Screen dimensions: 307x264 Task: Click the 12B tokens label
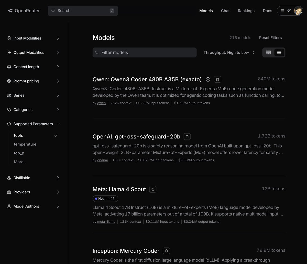(x=273, y=189)
